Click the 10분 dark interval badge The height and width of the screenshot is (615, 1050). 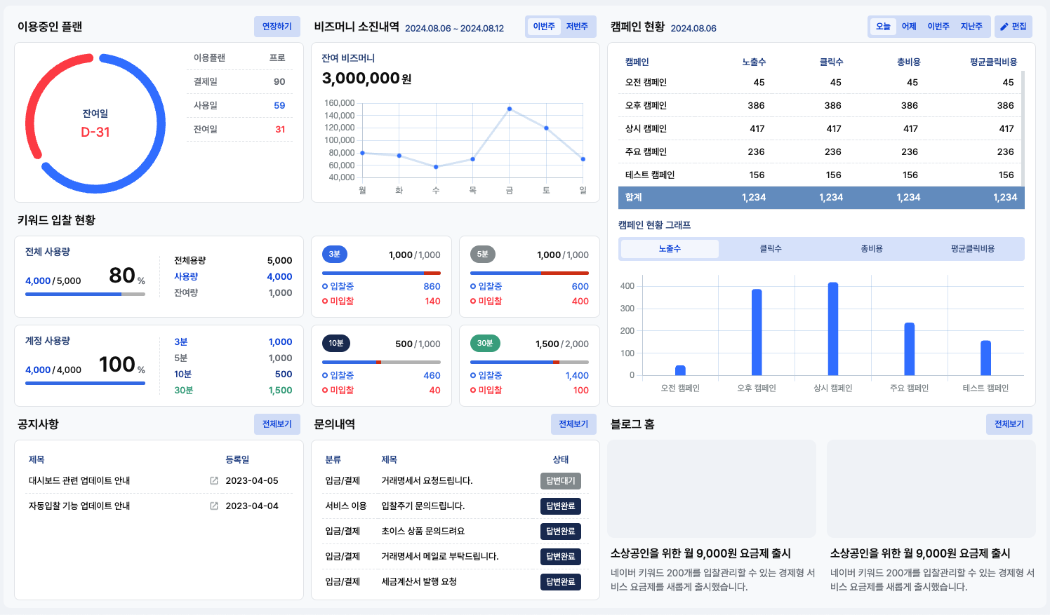click(x=336, y=344)
